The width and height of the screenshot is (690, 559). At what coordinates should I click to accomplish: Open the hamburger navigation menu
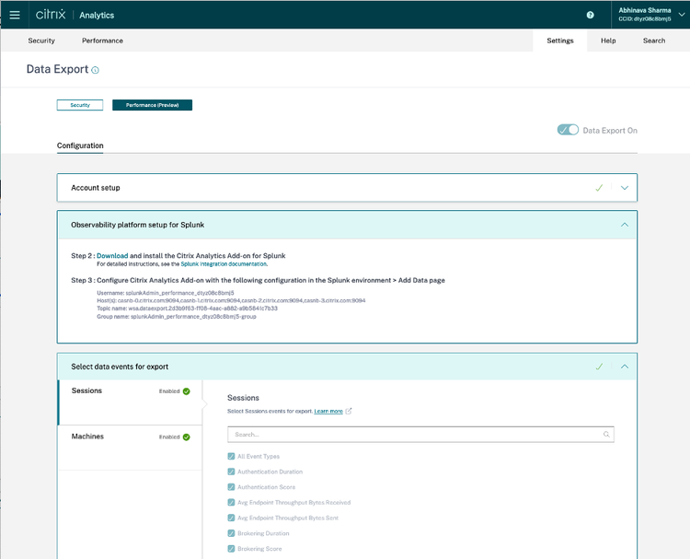[15, 15]
